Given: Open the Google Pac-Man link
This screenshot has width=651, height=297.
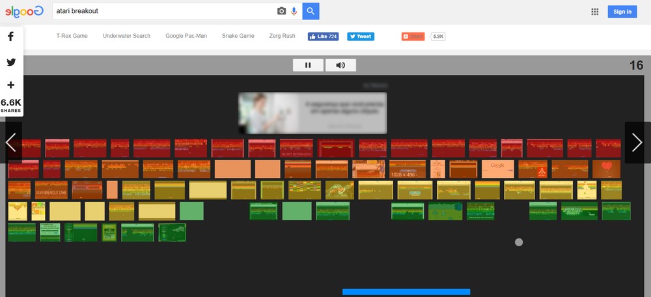Looking at the screenshot, I should [186, 36].
